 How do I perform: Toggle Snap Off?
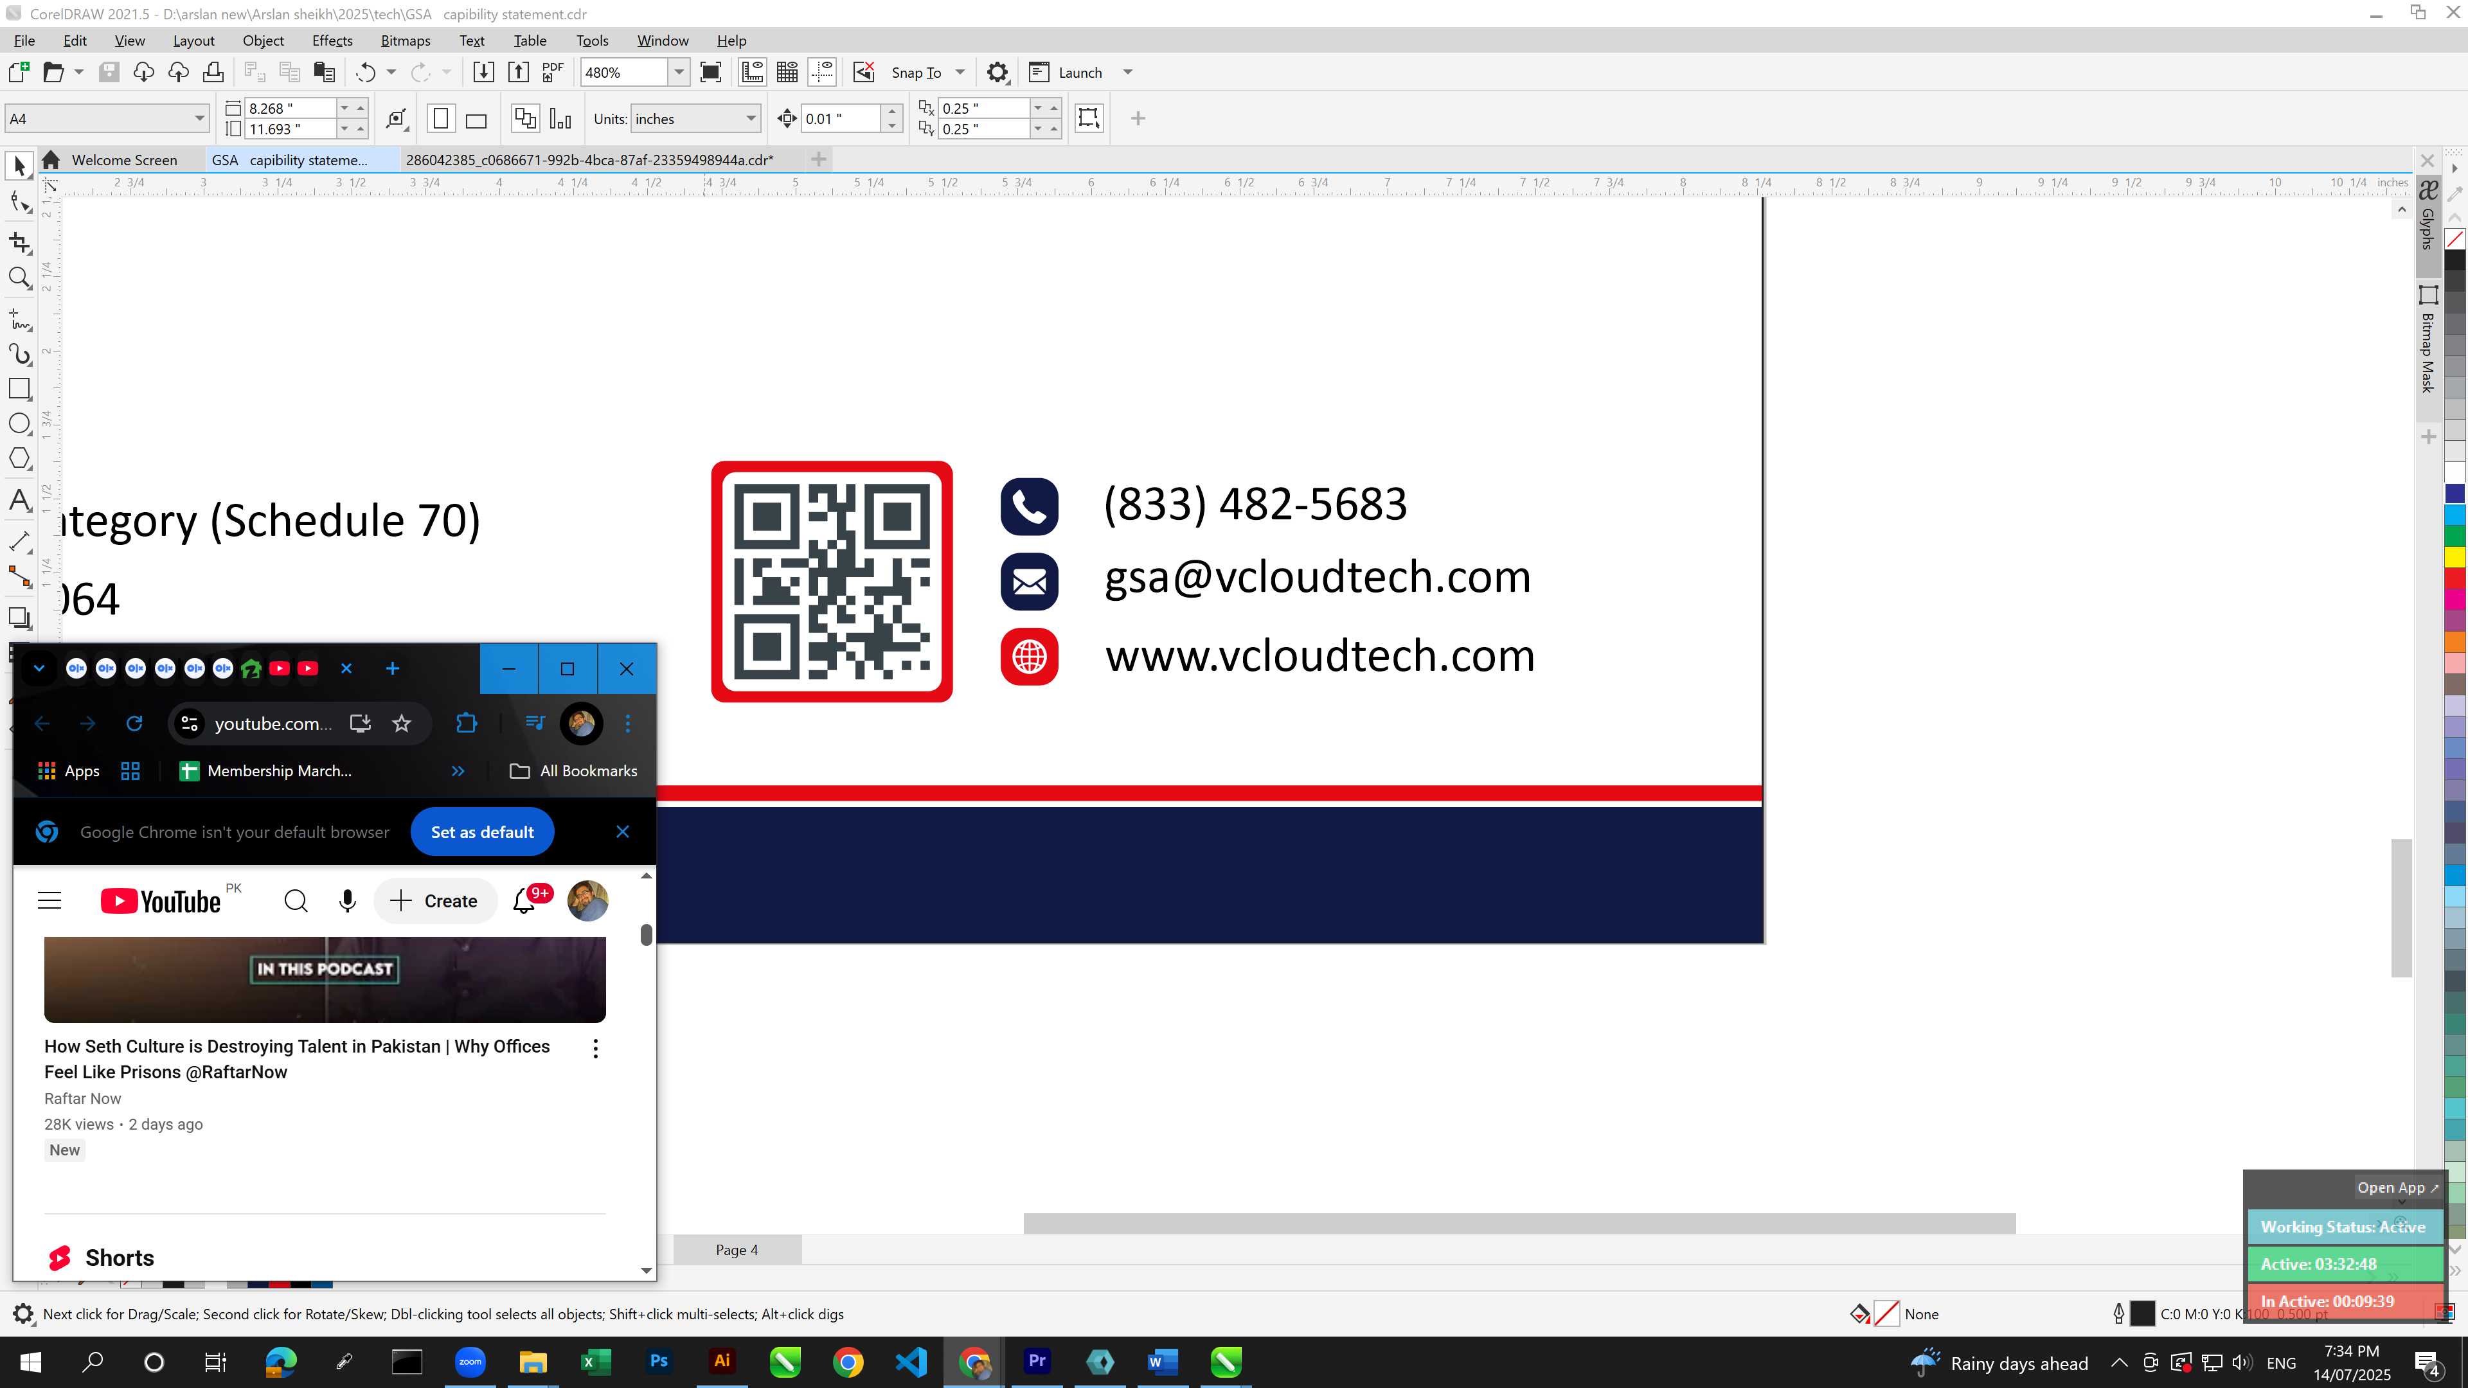(x=864, y=72)
